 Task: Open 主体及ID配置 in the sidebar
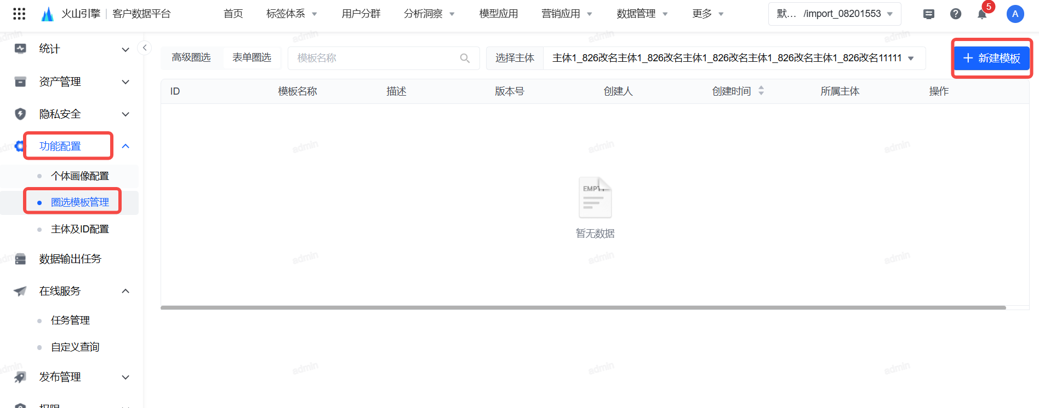(x=80, y=229)
